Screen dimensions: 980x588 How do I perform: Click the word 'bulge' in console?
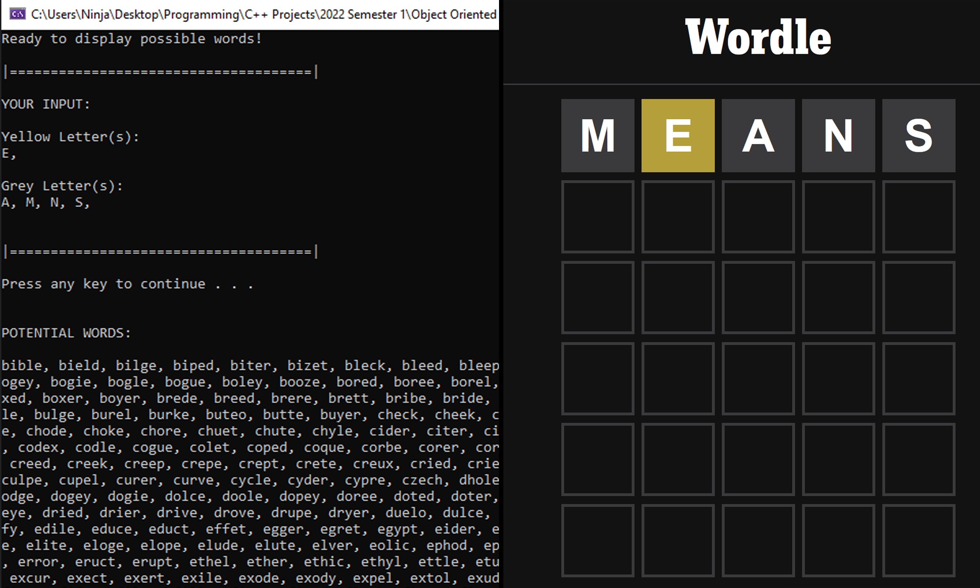(x=54, y=415)
